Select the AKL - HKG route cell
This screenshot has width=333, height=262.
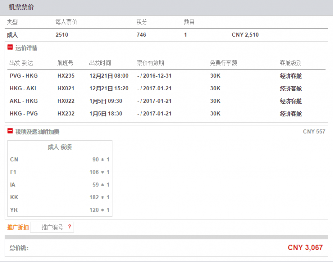[x=24, y=101]
